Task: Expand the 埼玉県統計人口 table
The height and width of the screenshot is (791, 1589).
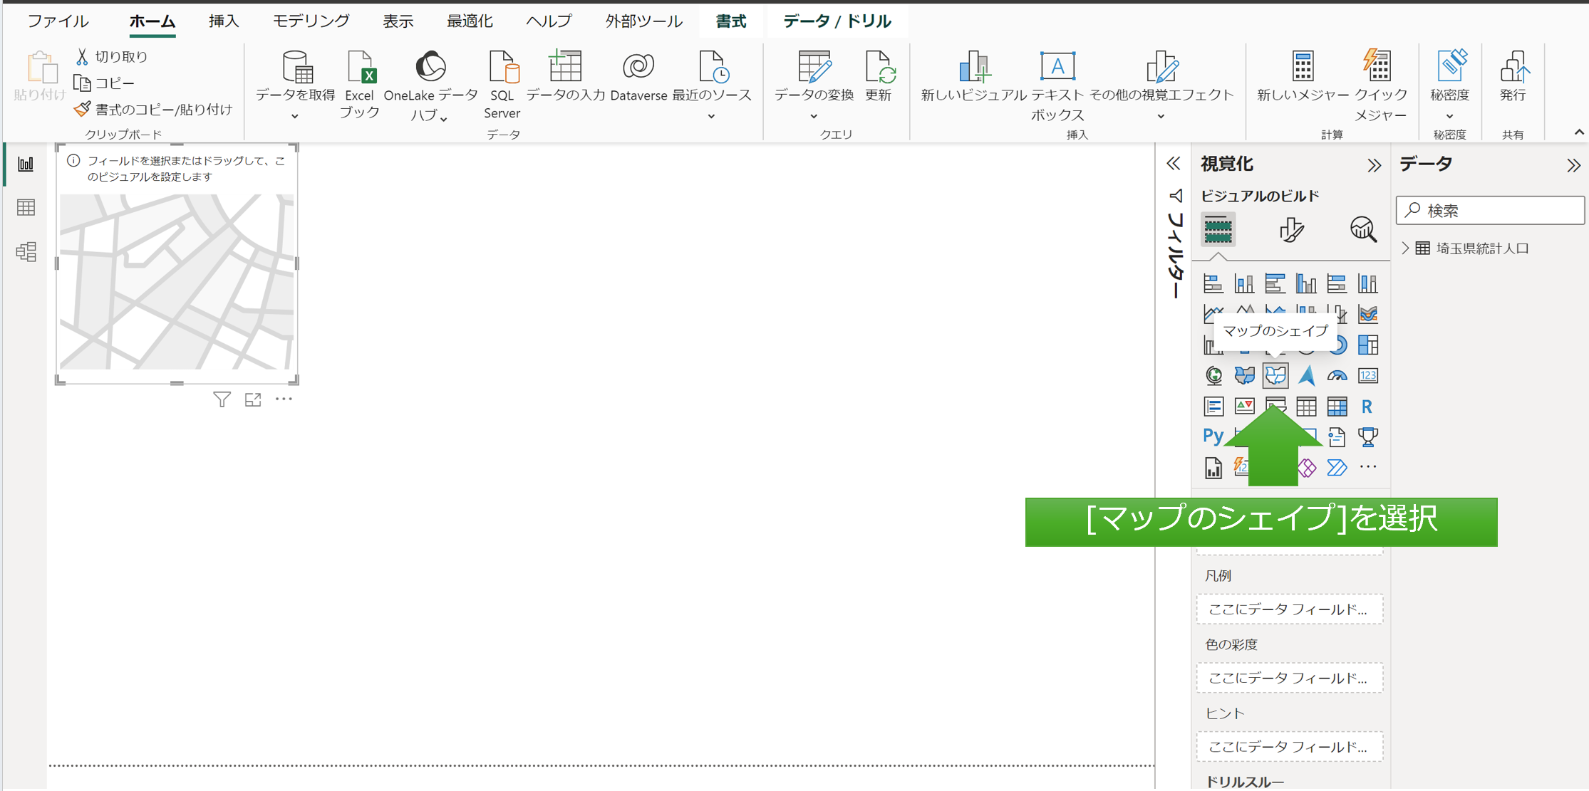Action: [x=1405, y=248]
